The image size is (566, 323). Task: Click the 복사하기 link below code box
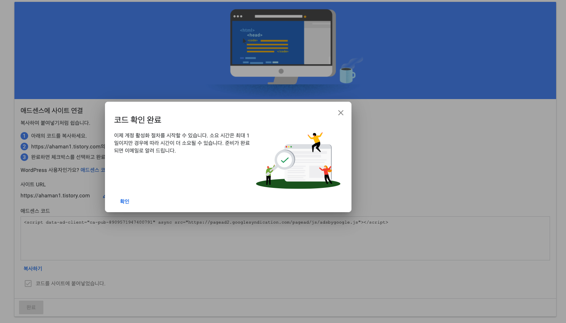pyautogui.click(x=33, y=269)
